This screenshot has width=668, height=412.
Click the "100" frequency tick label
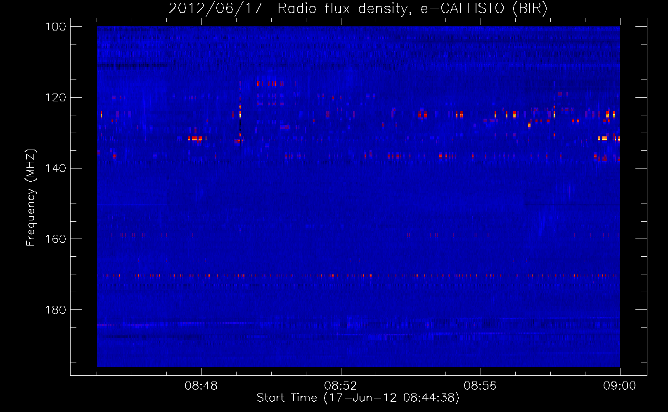click(x=55, y=27)
